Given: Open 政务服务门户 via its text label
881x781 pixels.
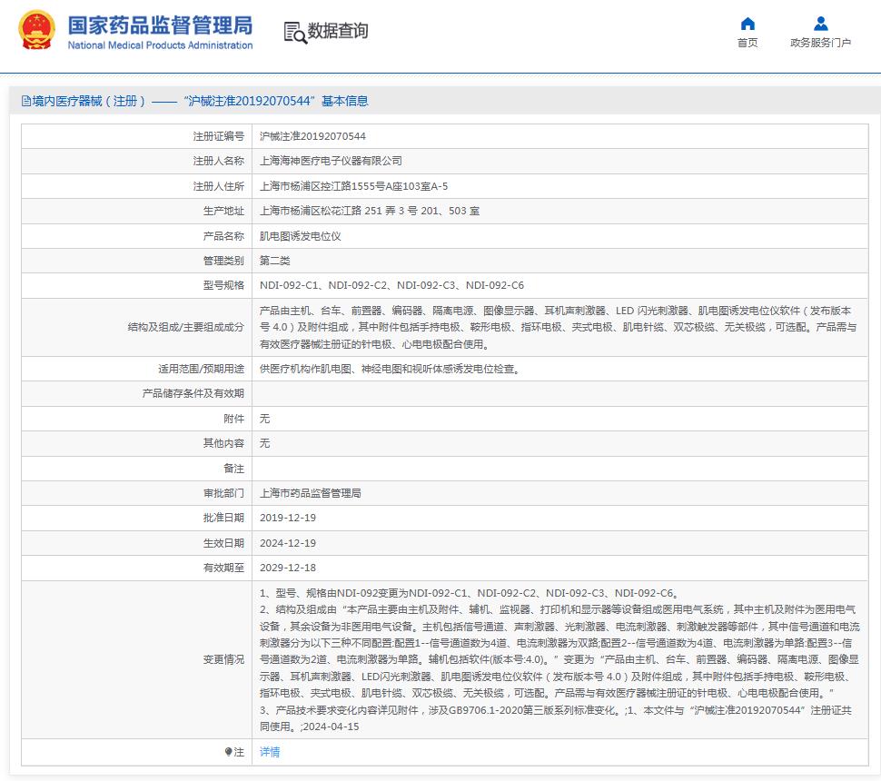Looking at the screenshot, I should 820,43.
